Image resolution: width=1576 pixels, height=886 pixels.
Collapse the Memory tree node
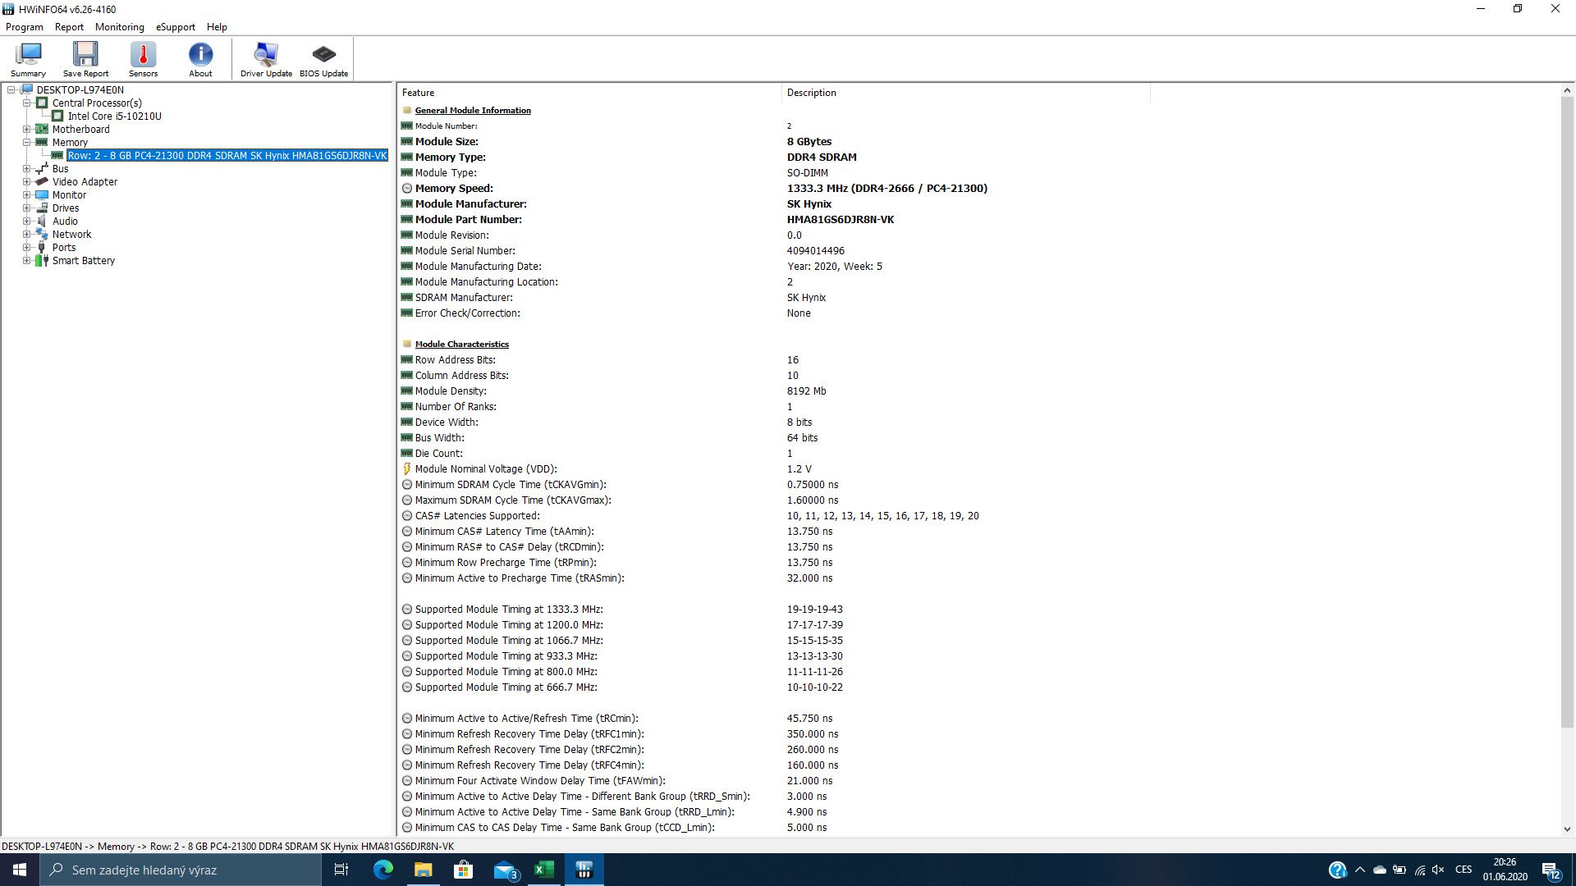(x=26, y=143)
